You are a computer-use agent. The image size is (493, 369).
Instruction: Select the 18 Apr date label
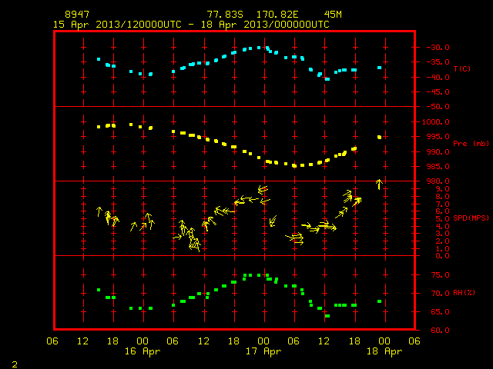click(384, 351)
